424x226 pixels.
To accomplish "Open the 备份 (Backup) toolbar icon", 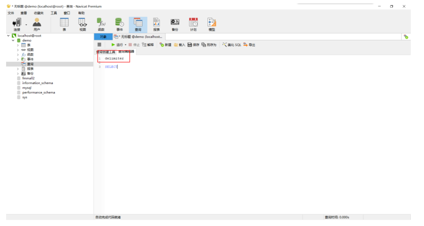I will (175, 24).
